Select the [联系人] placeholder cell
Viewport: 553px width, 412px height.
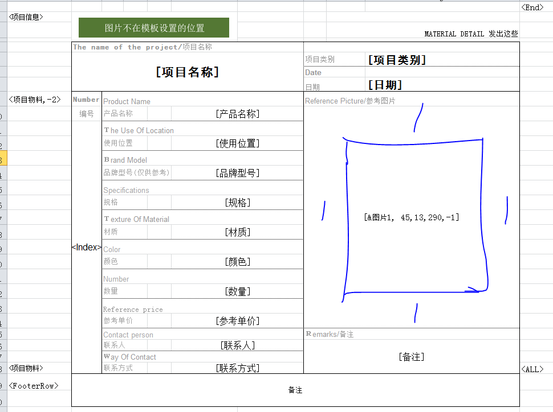tap(237, 345)
